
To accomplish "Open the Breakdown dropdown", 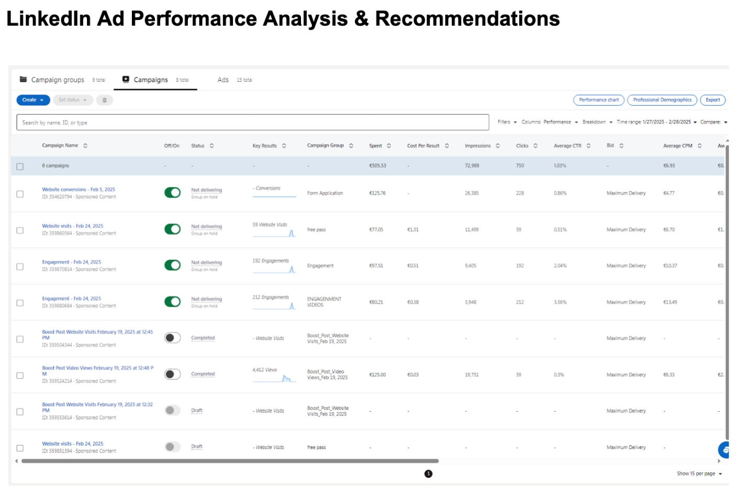I will (x=597, y=122).
